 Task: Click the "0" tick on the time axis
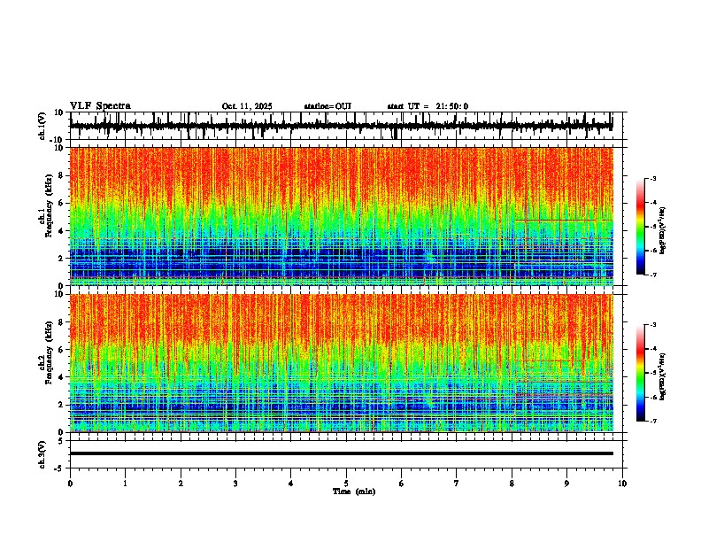[70, 484]
